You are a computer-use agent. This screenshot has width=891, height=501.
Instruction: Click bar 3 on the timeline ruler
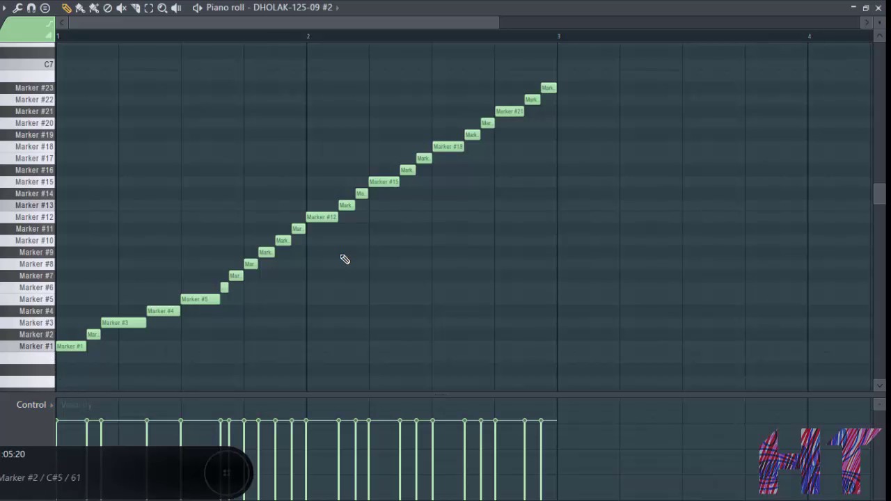click(558, 36)
